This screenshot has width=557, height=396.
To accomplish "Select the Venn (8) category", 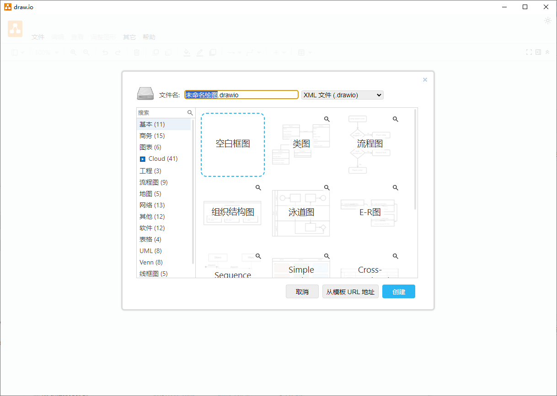I will coord(164,262).
